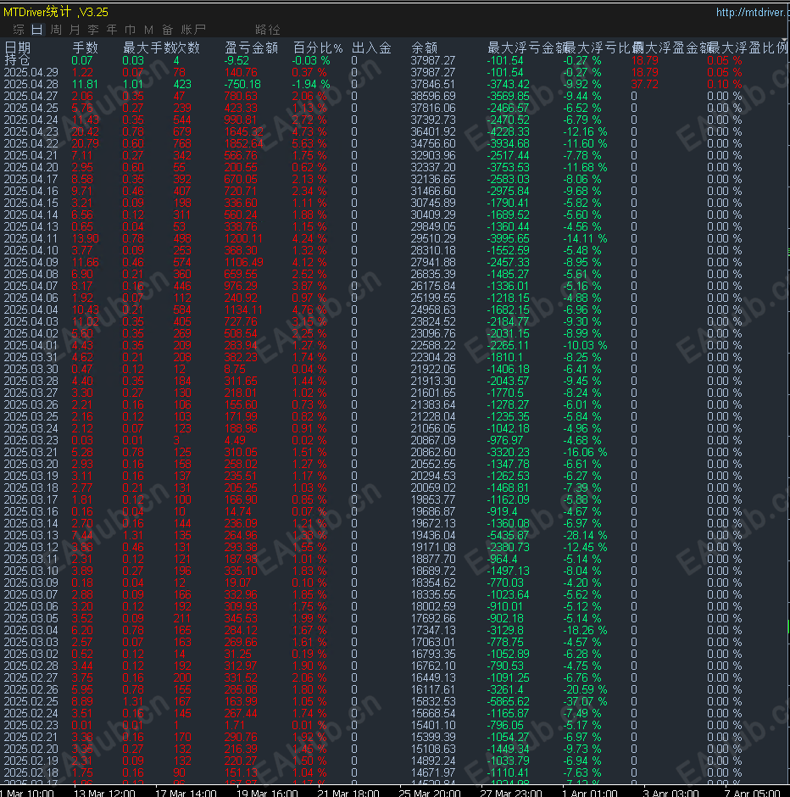This screenshot has height=797, width=790.
Task: Select the 2025.04.27 date row
Action: click(31, 96)
